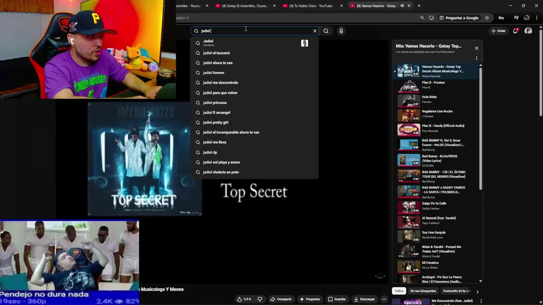Screen dimensions: 543x305
Task: Choose suggestion 'jadiel chuleria en pote'
Action: (x=255, y=172)
